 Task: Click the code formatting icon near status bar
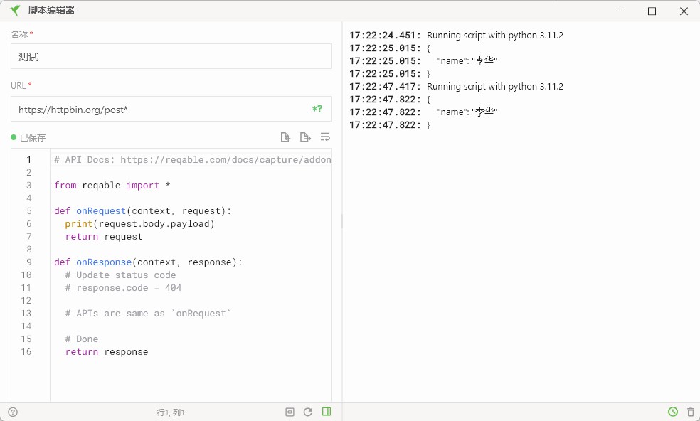(290, 412)
